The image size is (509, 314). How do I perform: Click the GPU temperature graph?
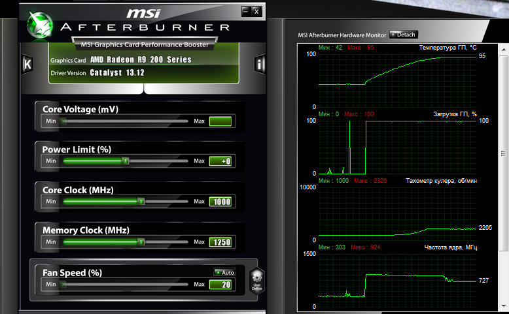point(398,80)
